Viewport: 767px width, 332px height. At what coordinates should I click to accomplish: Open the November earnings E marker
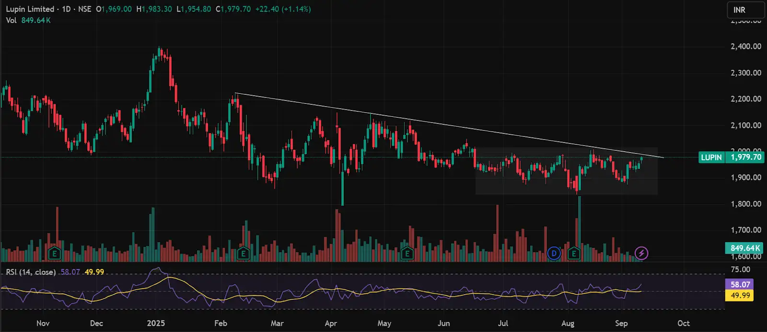[54, 253]
